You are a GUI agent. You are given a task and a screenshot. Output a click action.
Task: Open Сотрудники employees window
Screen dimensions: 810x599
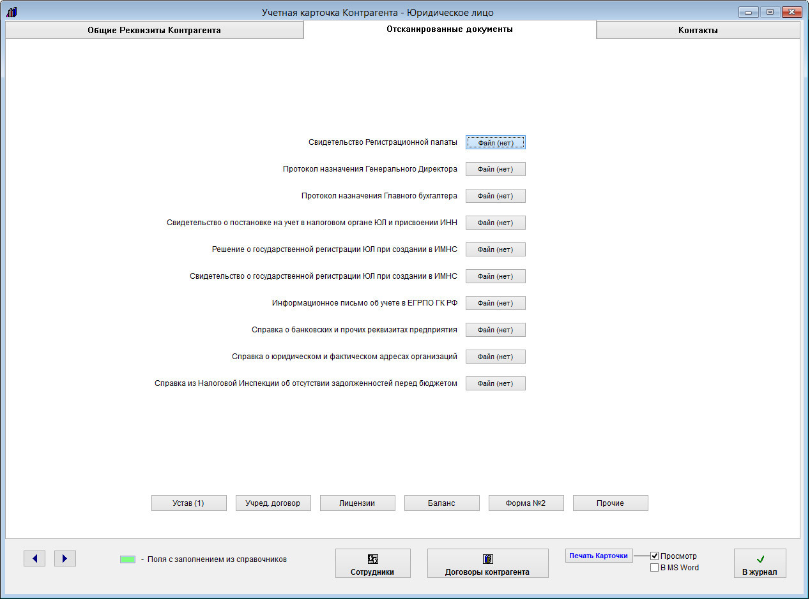click(x=372, y=563)
